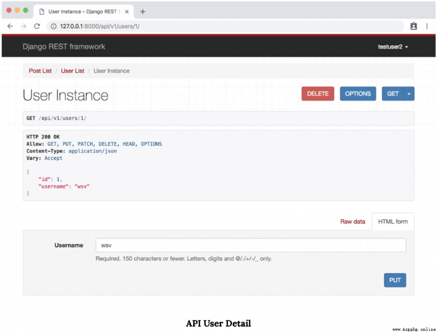Screen dimensions: 436x332
Task: Click the GET /api/v1/users/1/ request line
Action: coord(57,118)
